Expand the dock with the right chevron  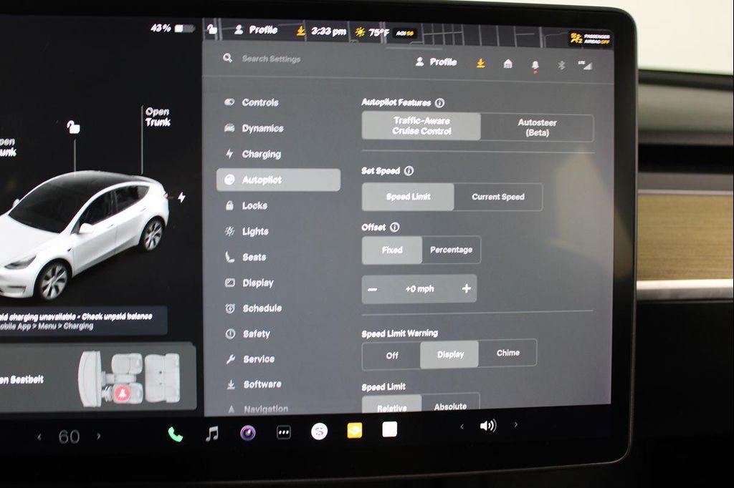(x=515, y=423)
